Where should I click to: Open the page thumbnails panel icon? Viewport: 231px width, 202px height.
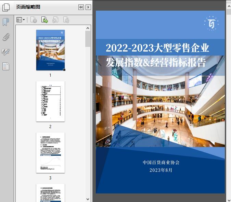pos(6,7)
